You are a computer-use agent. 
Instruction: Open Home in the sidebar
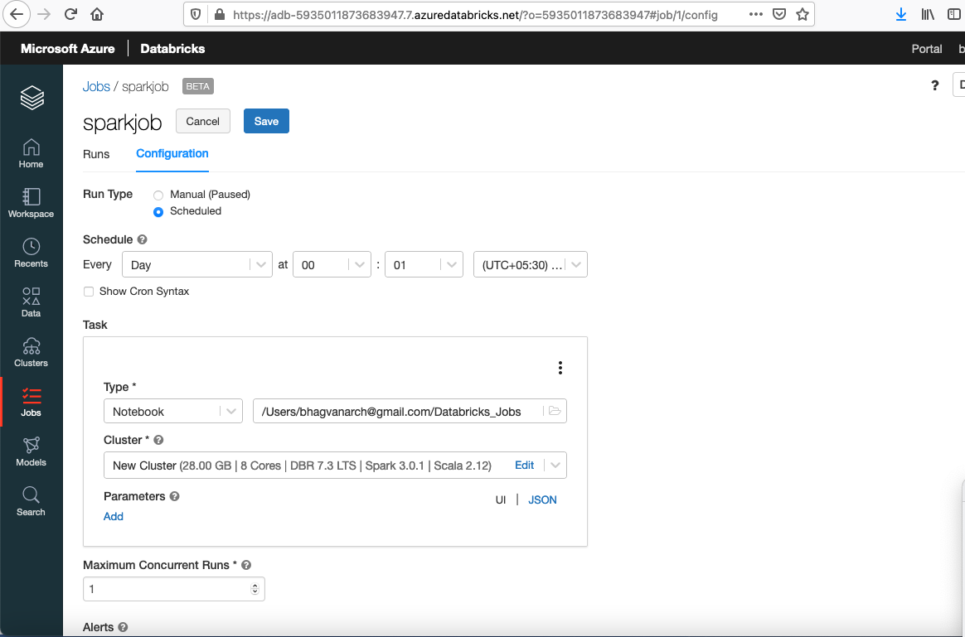[x=31, y=153]
